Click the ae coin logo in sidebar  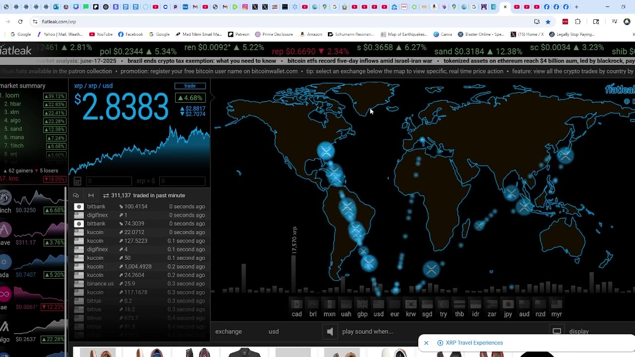click(x=4, y=295)
